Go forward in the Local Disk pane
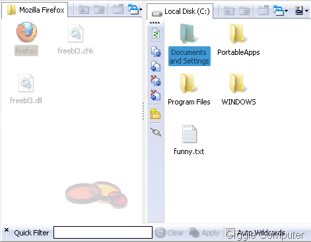The height and width of the screenshot is (242, 311). [x=244, y=11]
